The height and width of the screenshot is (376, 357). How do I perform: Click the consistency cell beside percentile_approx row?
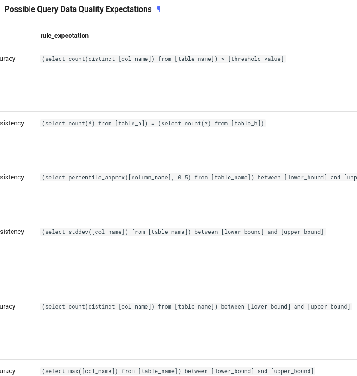point(12,177)
